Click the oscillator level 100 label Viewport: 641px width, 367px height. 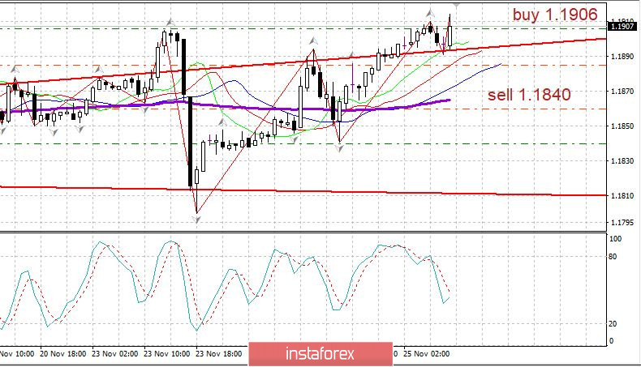click(x=615, y=239)
